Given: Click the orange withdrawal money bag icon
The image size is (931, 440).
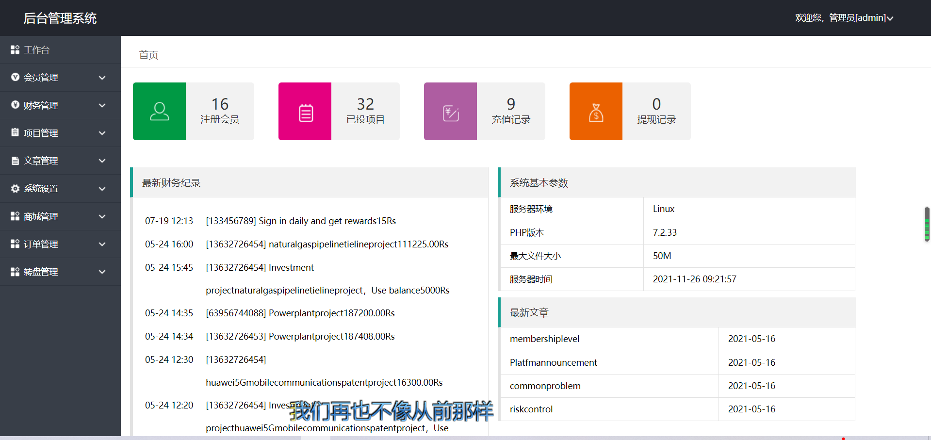Looking at the screenshot, I should [x=596, y=113].
